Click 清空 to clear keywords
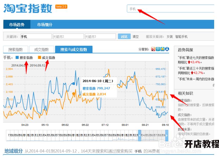The image size is (219, 156). pyautogui.click(x=136, y=37)
